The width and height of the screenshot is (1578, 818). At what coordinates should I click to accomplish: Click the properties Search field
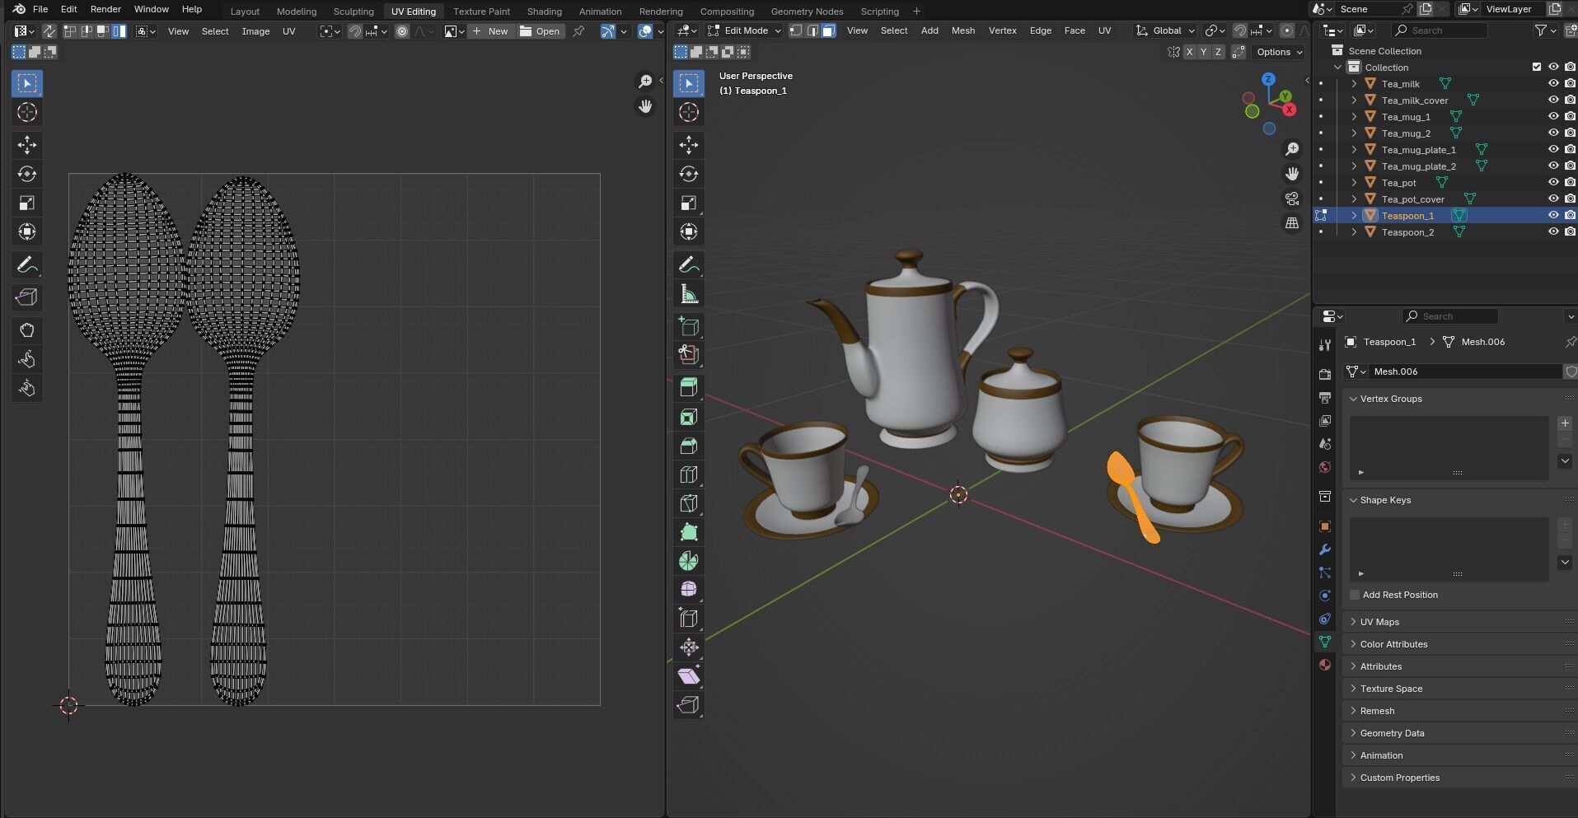click(x=1450, y=316)
